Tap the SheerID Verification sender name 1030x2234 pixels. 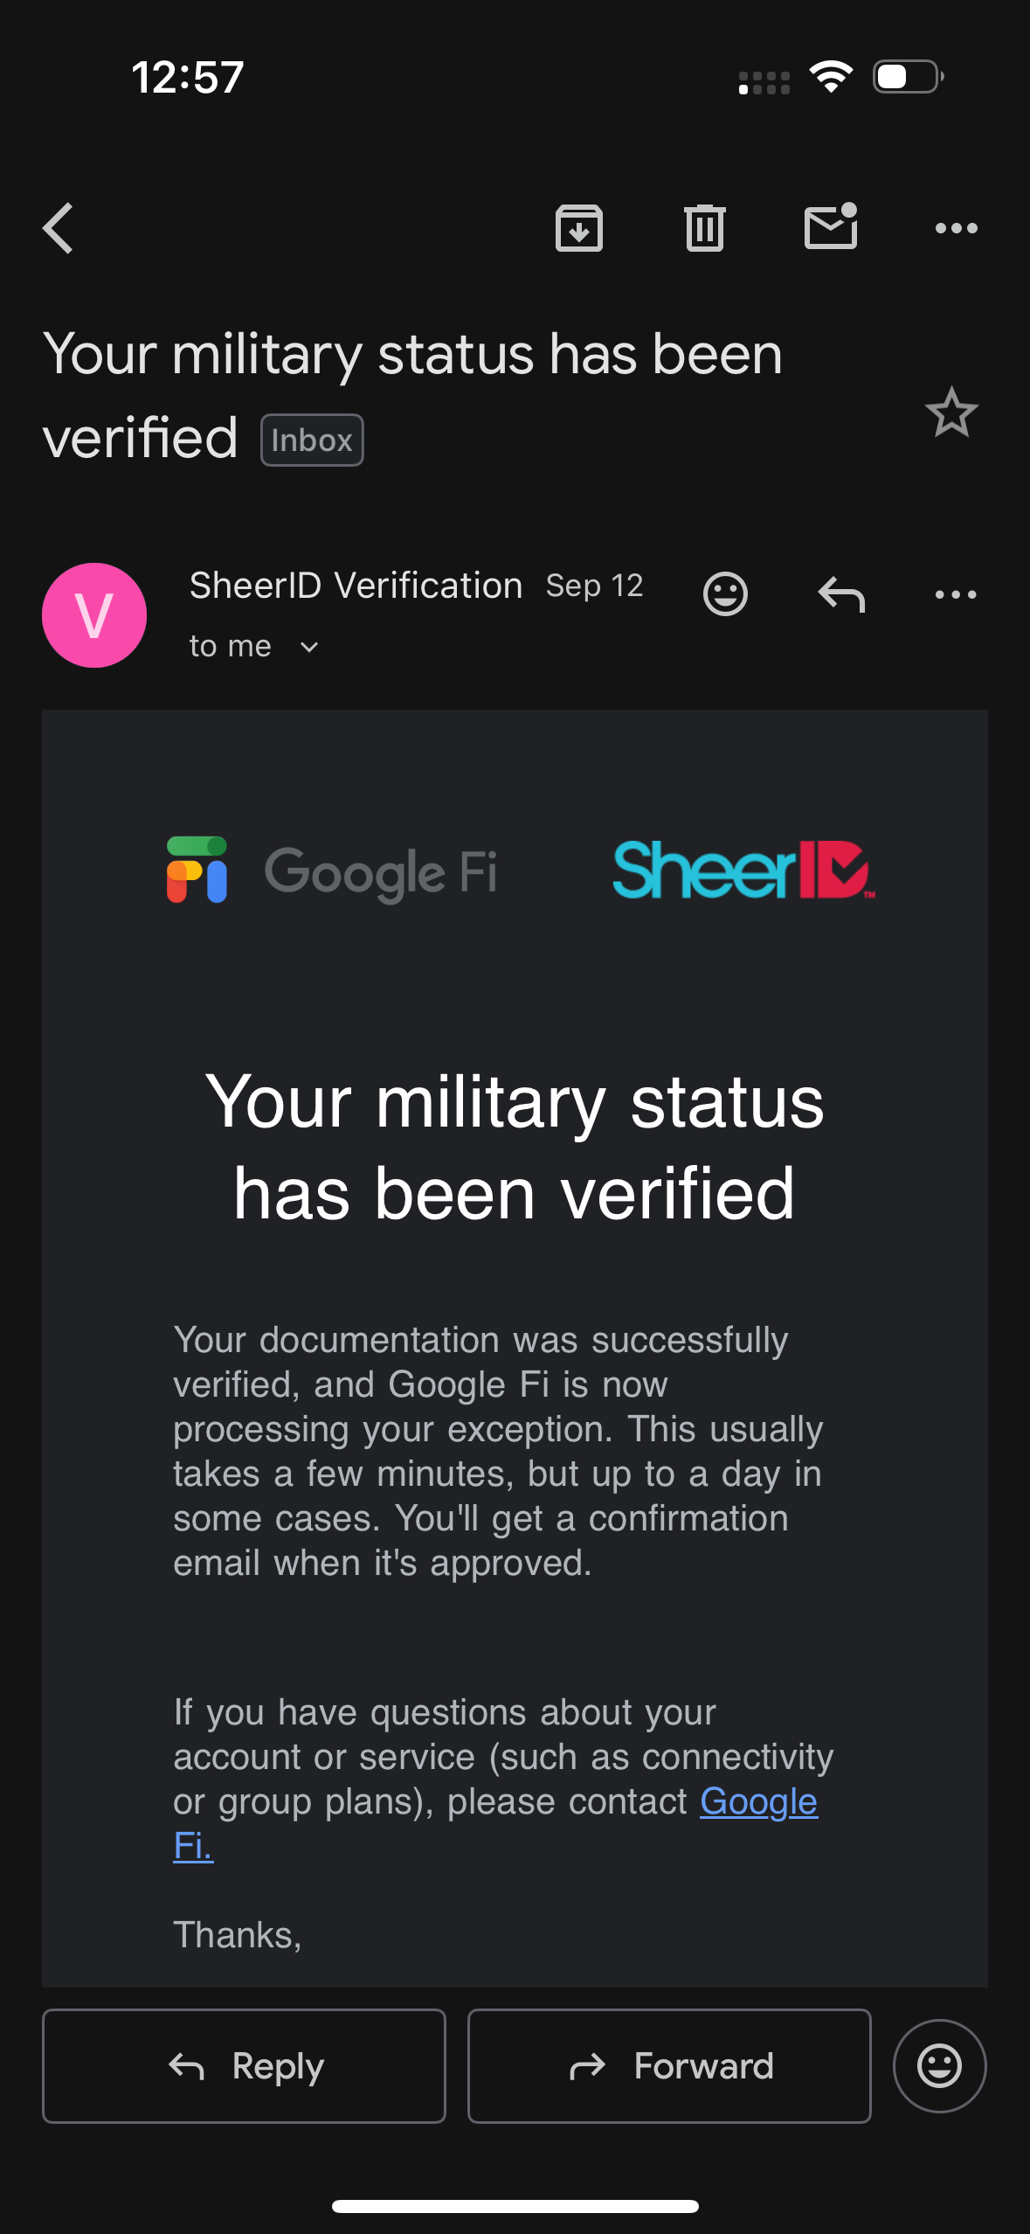[x=356, y=586]
